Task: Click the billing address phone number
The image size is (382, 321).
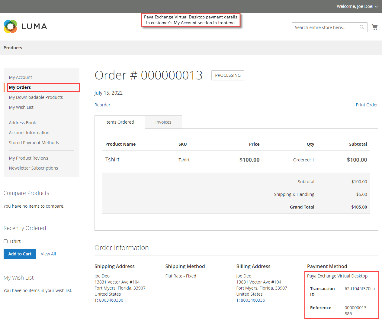Action: [x=253, y=300]
